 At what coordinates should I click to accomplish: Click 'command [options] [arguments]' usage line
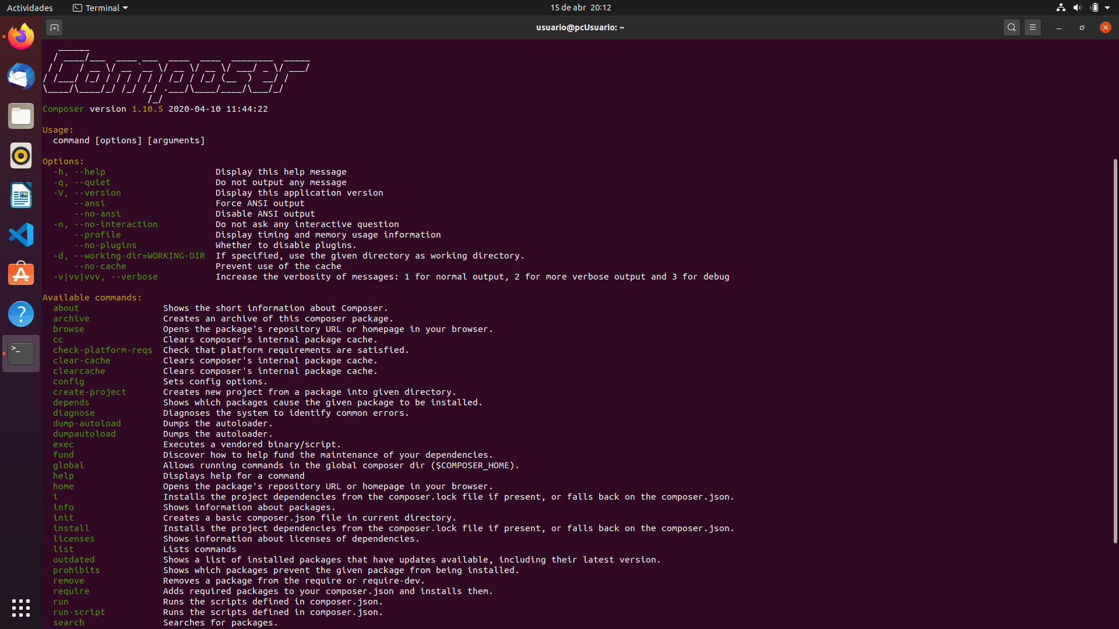click(129, 140)
